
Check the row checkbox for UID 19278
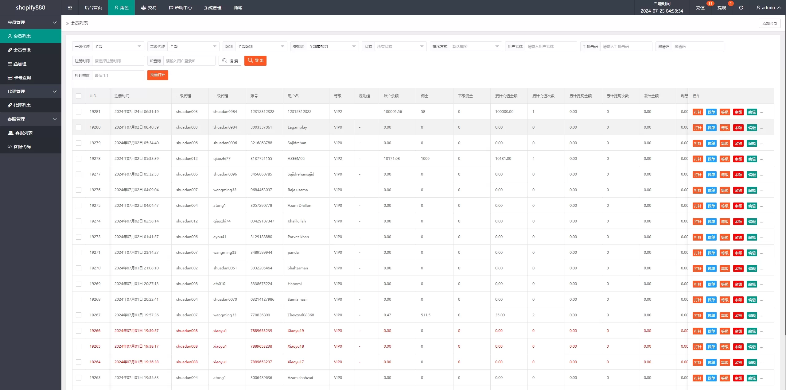(x=79, y=159)
